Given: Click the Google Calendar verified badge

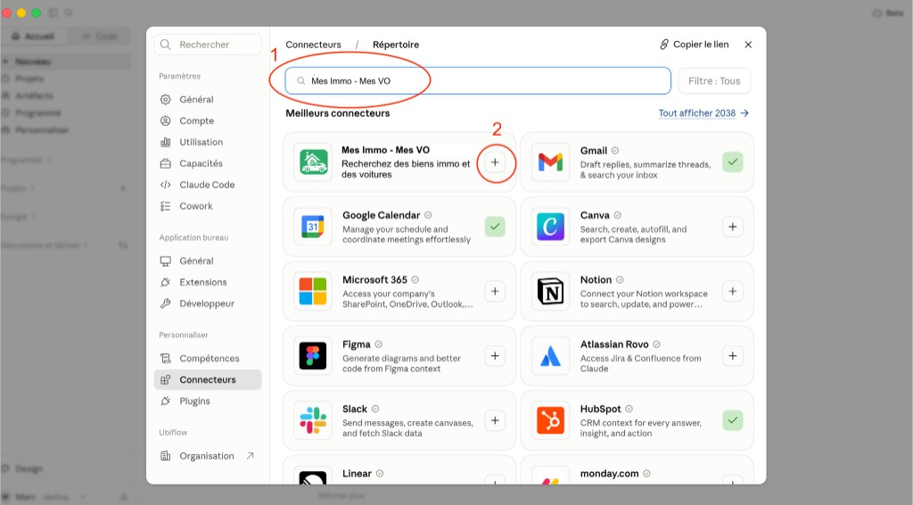Looking at the screenshot, I should tap(428, 216).
